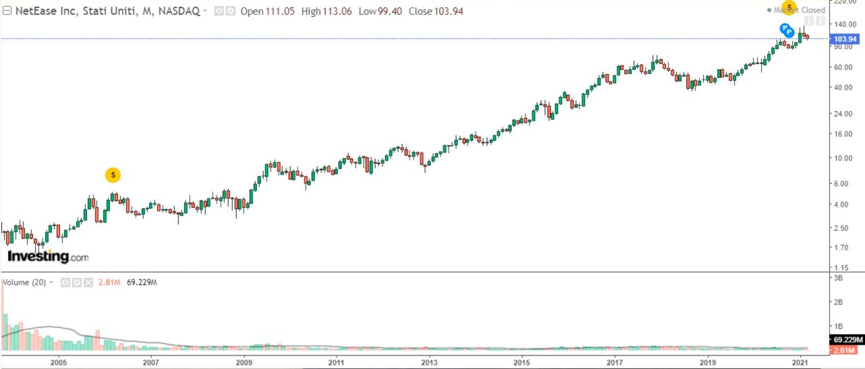This screenshot has width=865, height=369.
Task: Click the 1B volume axis label
Action: point(839,327)
